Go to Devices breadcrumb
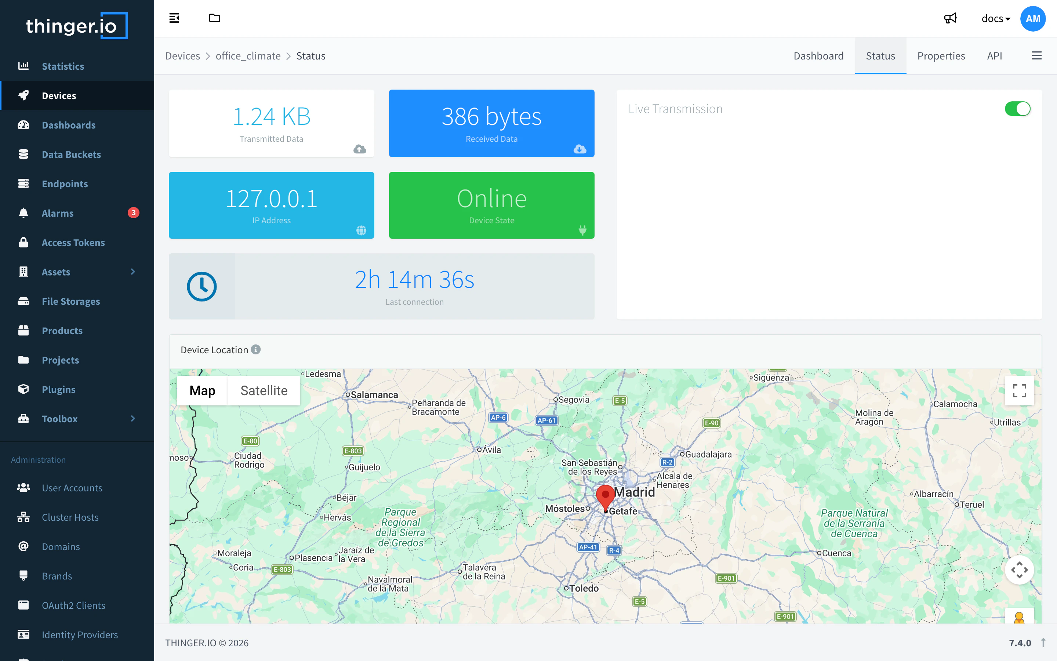The width and height of the screenshot is (1057, 661). tap(182, 55)
